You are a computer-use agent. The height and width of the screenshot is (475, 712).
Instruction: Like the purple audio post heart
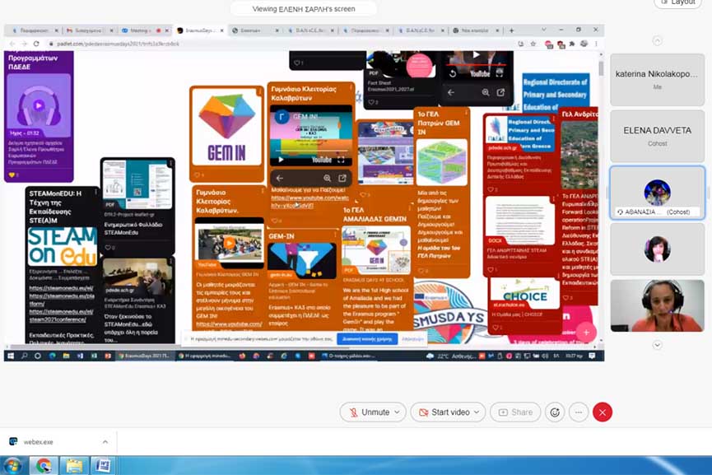coord(12,175)
